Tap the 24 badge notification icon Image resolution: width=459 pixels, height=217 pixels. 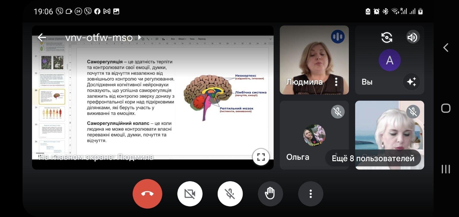pos(78,11)
